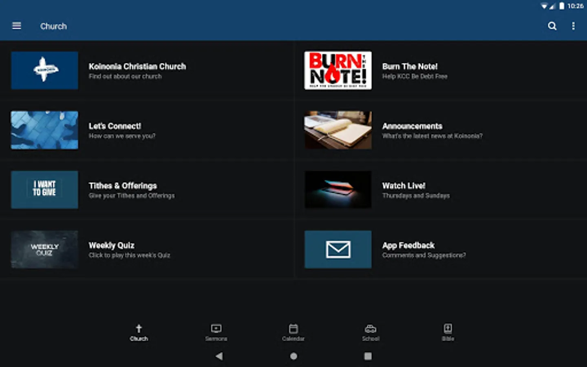
Task: Tap the Android home circle button
Action: [x=293, y=356]
